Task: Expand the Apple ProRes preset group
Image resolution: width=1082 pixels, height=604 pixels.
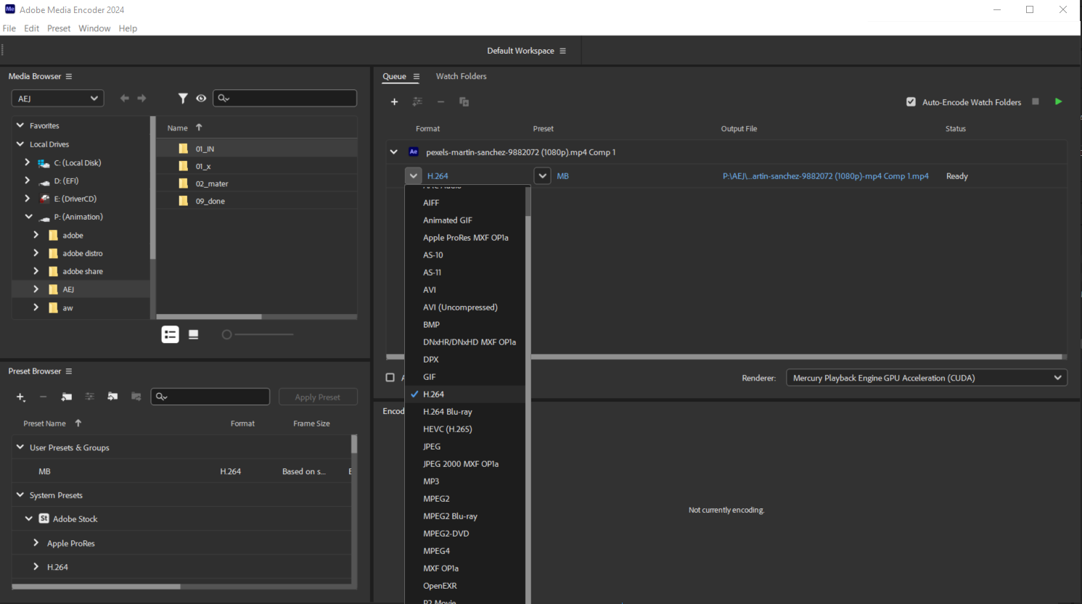Action: 36,543
